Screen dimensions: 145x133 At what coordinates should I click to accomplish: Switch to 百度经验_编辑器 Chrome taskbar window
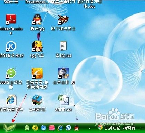pos(120,128)
